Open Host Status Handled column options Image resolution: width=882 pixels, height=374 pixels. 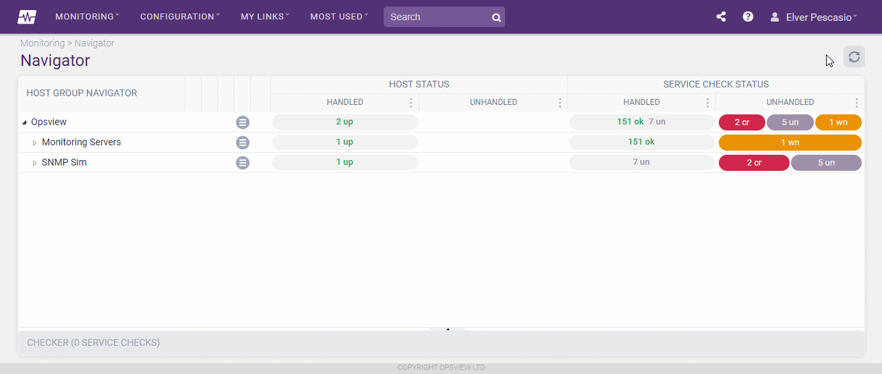point(411,103)
